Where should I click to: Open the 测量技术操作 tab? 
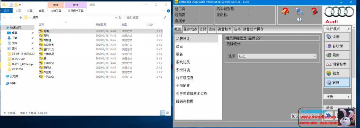253,29
